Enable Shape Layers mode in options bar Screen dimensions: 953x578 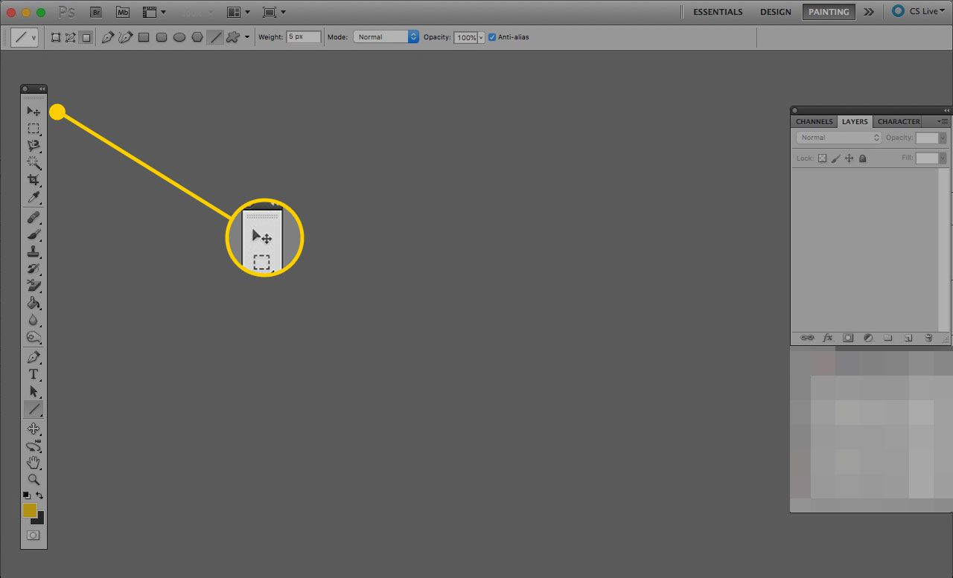click(56, 37)
